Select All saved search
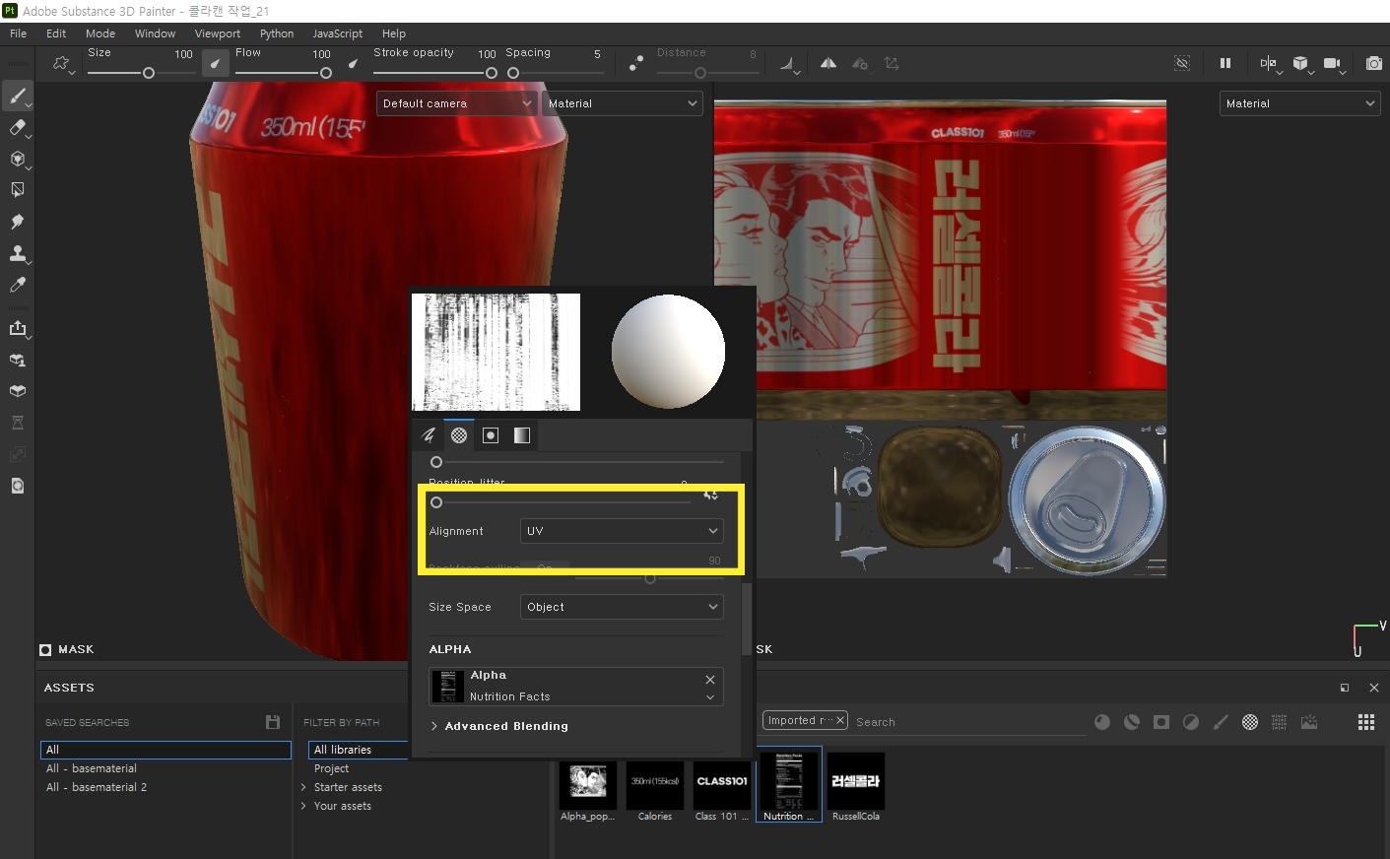Image resolution: width=1390 pixels, height=859 pixels. click(x=165, y=750)
